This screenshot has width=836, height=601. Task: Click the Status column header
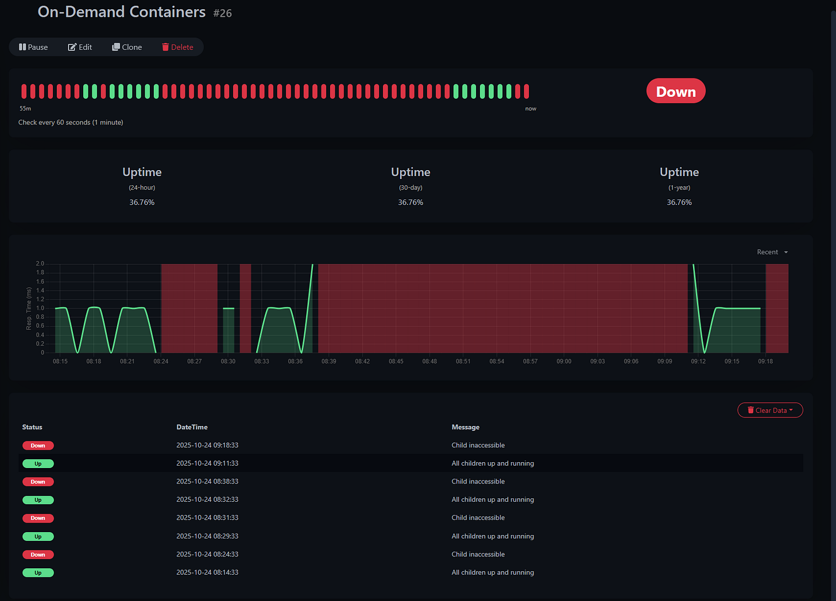point(32,427)
